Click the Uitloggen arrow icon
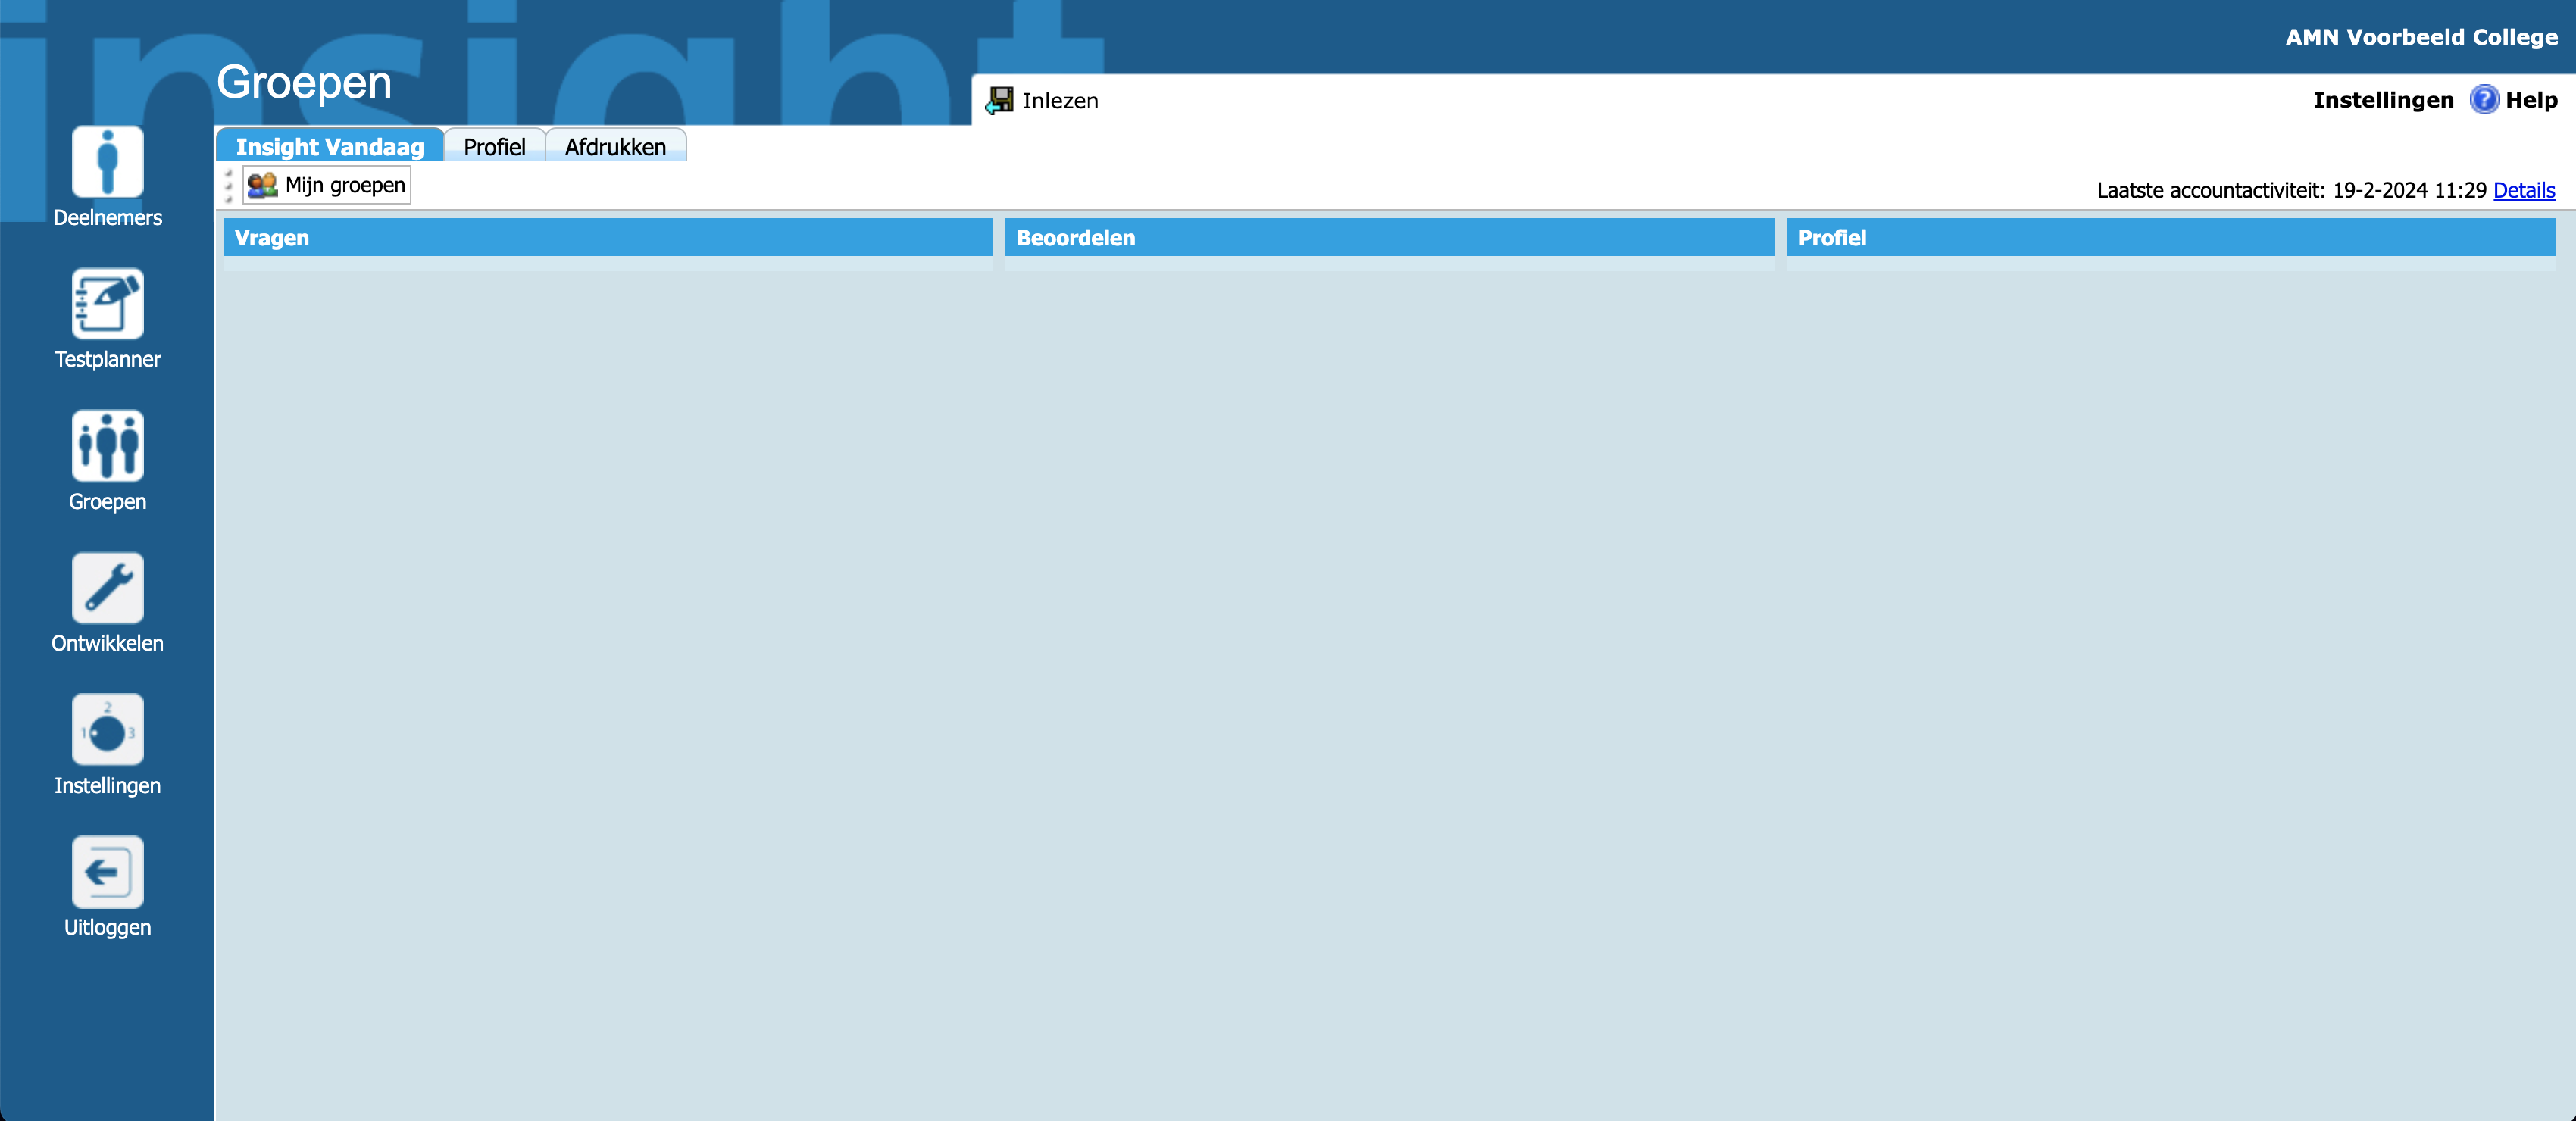Image resolution: width=2576 pixels, height=1121 pixels. tap(107, 872)
